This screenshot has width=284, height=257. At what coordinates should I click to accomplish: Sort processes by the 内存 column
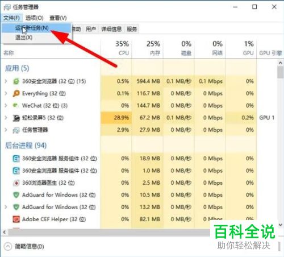click(x=148, y=48)
